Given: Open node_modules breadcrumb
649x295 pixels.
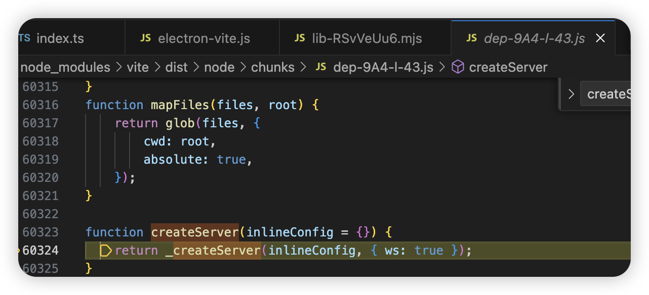Looking at the screenshot, I should pyautogui.click(x=65, y=67).
